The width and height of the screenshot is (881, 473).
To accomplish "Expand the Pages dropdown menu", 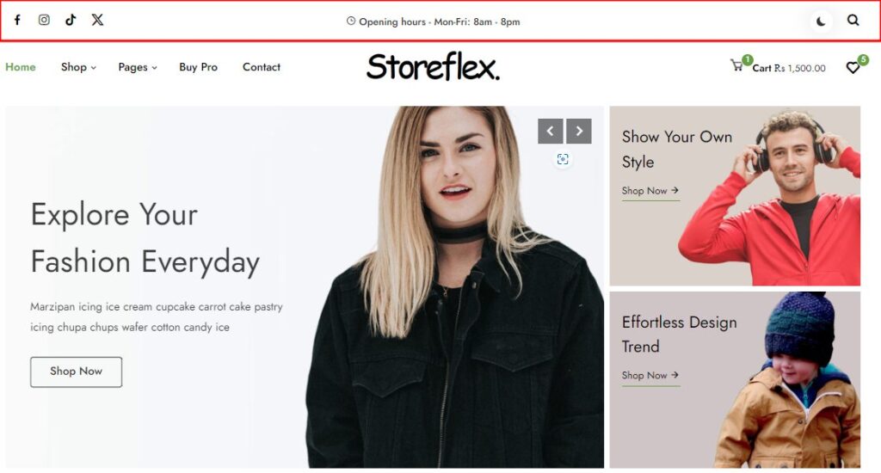I will pyautogui.click(x=138, y=67).
